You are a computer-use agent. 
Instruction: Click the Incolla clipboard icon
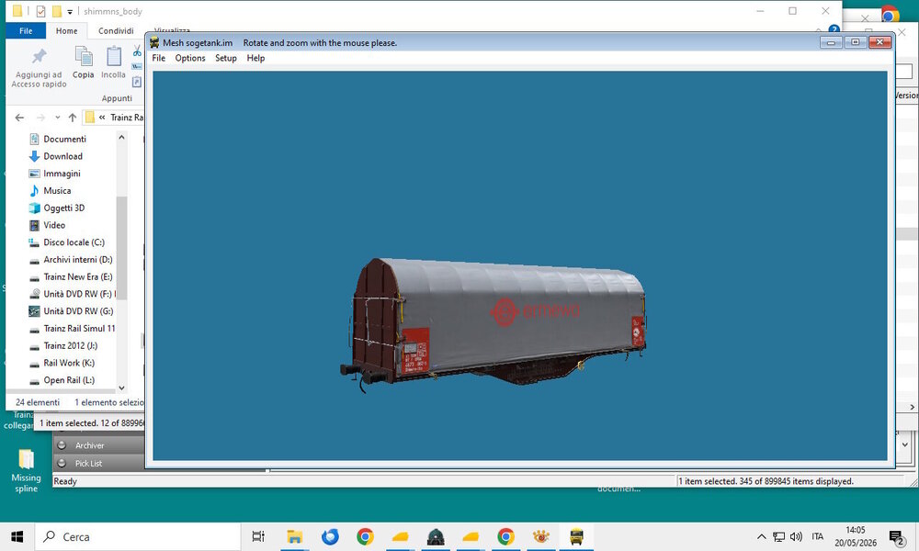click(x=114, y=57)
